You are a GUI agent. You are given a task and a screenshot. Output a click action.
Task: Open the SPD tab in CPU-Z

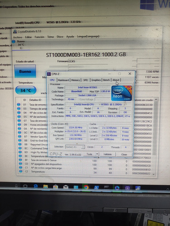(x=85, y=80)
